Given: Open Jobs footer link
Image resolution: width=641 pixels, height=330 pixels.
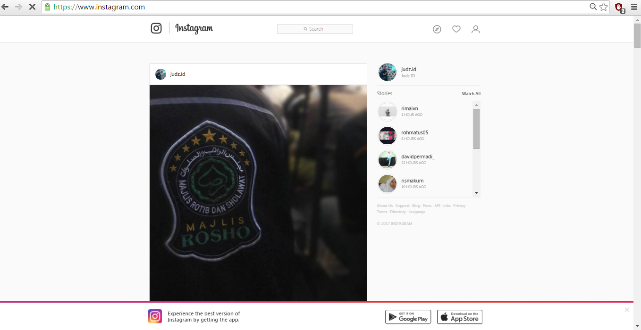Looking at the screenshot, I should pyautogui.click(x=447, y=206).
